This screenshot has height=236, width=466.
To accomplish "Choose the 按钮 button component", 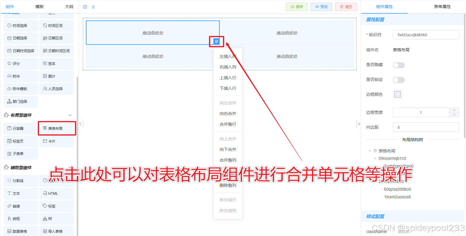I will [x=21, y=219].
